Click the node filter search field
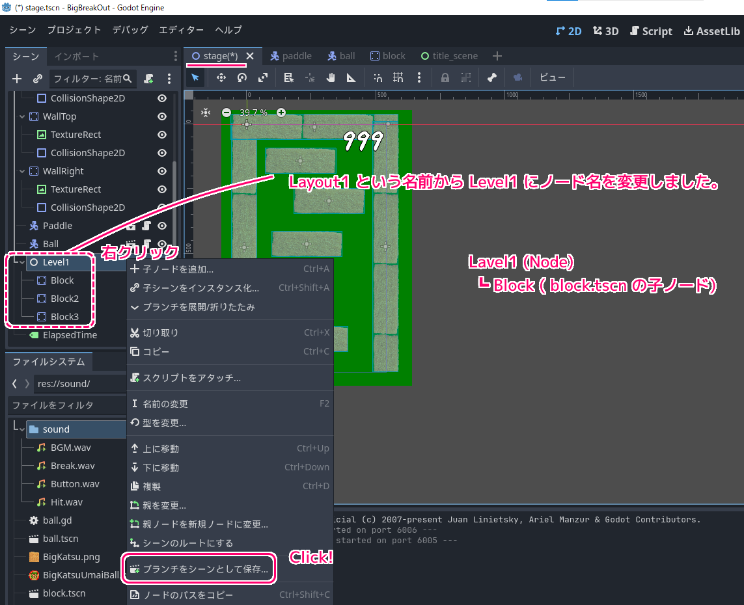744x605 pixels. click(x=92, y=79)
